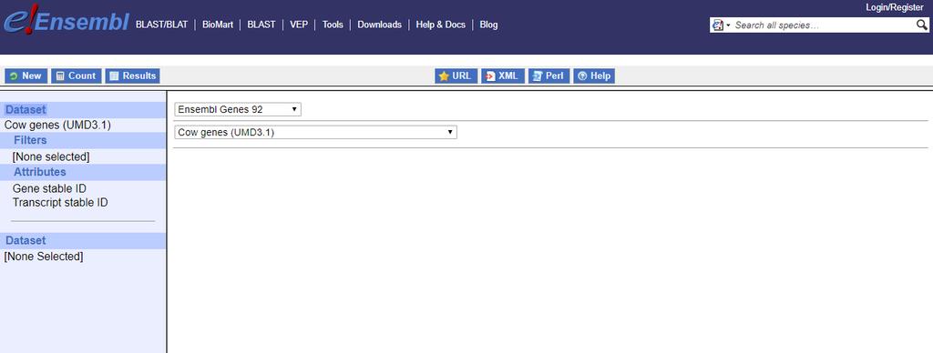The width and height of the screenshot is (933, 353).
Task: Get the query URL via star button
Action: point(456,76)
